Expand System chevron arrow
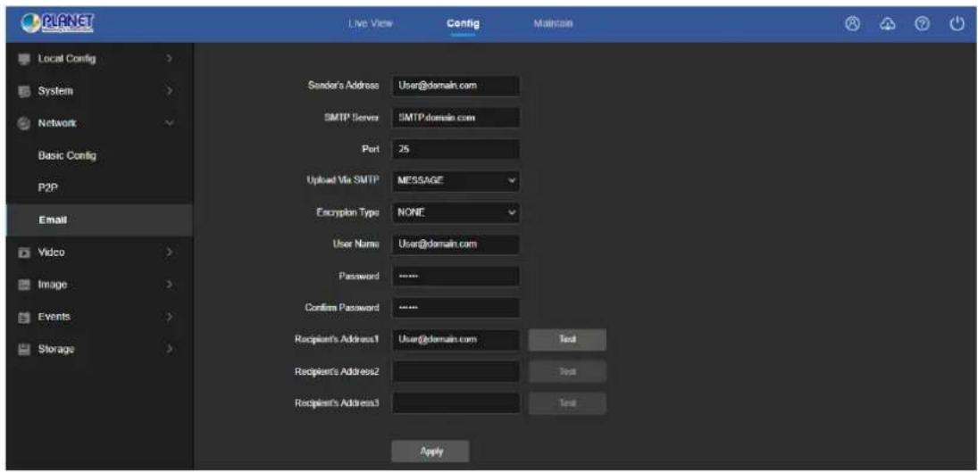This screenshot has height=472, width=978. click(169, 91)
